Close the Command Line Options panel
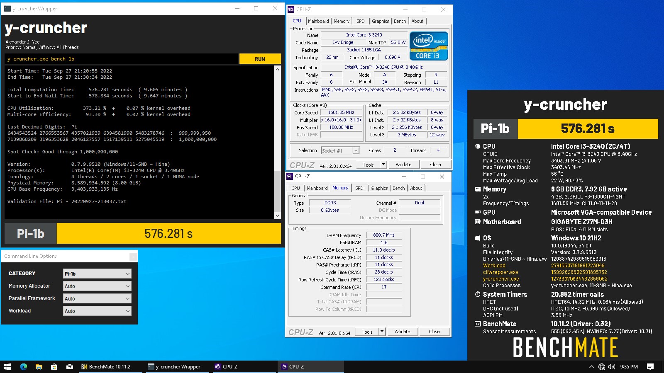664x373 pixels. point(133,257)
